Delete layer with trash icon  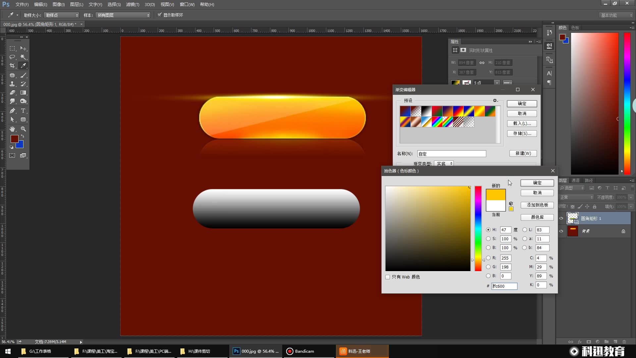click(624, 342)
